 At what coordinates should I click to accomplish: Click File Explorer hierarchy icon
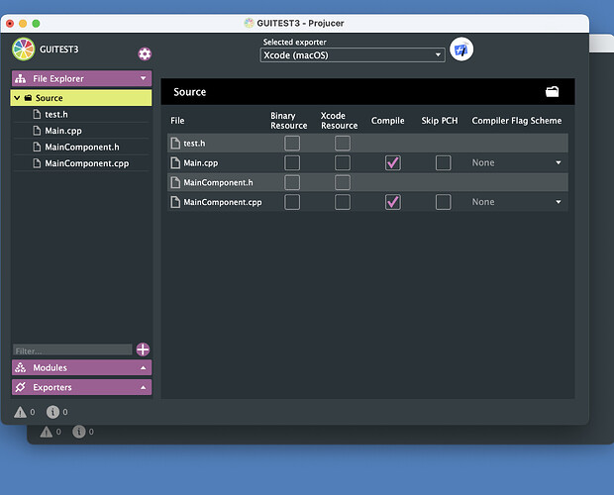(x=21, y=78)
